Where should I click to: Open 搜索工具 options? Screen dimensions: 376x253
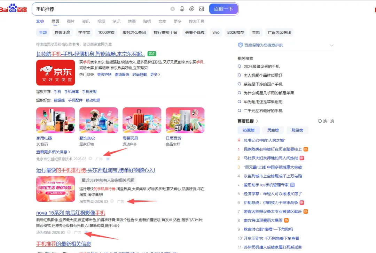(197, 21)
